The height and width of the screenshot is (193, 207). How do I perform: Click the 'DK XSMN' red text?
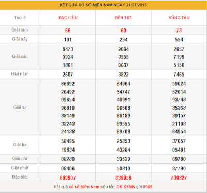tap(126, 187)
